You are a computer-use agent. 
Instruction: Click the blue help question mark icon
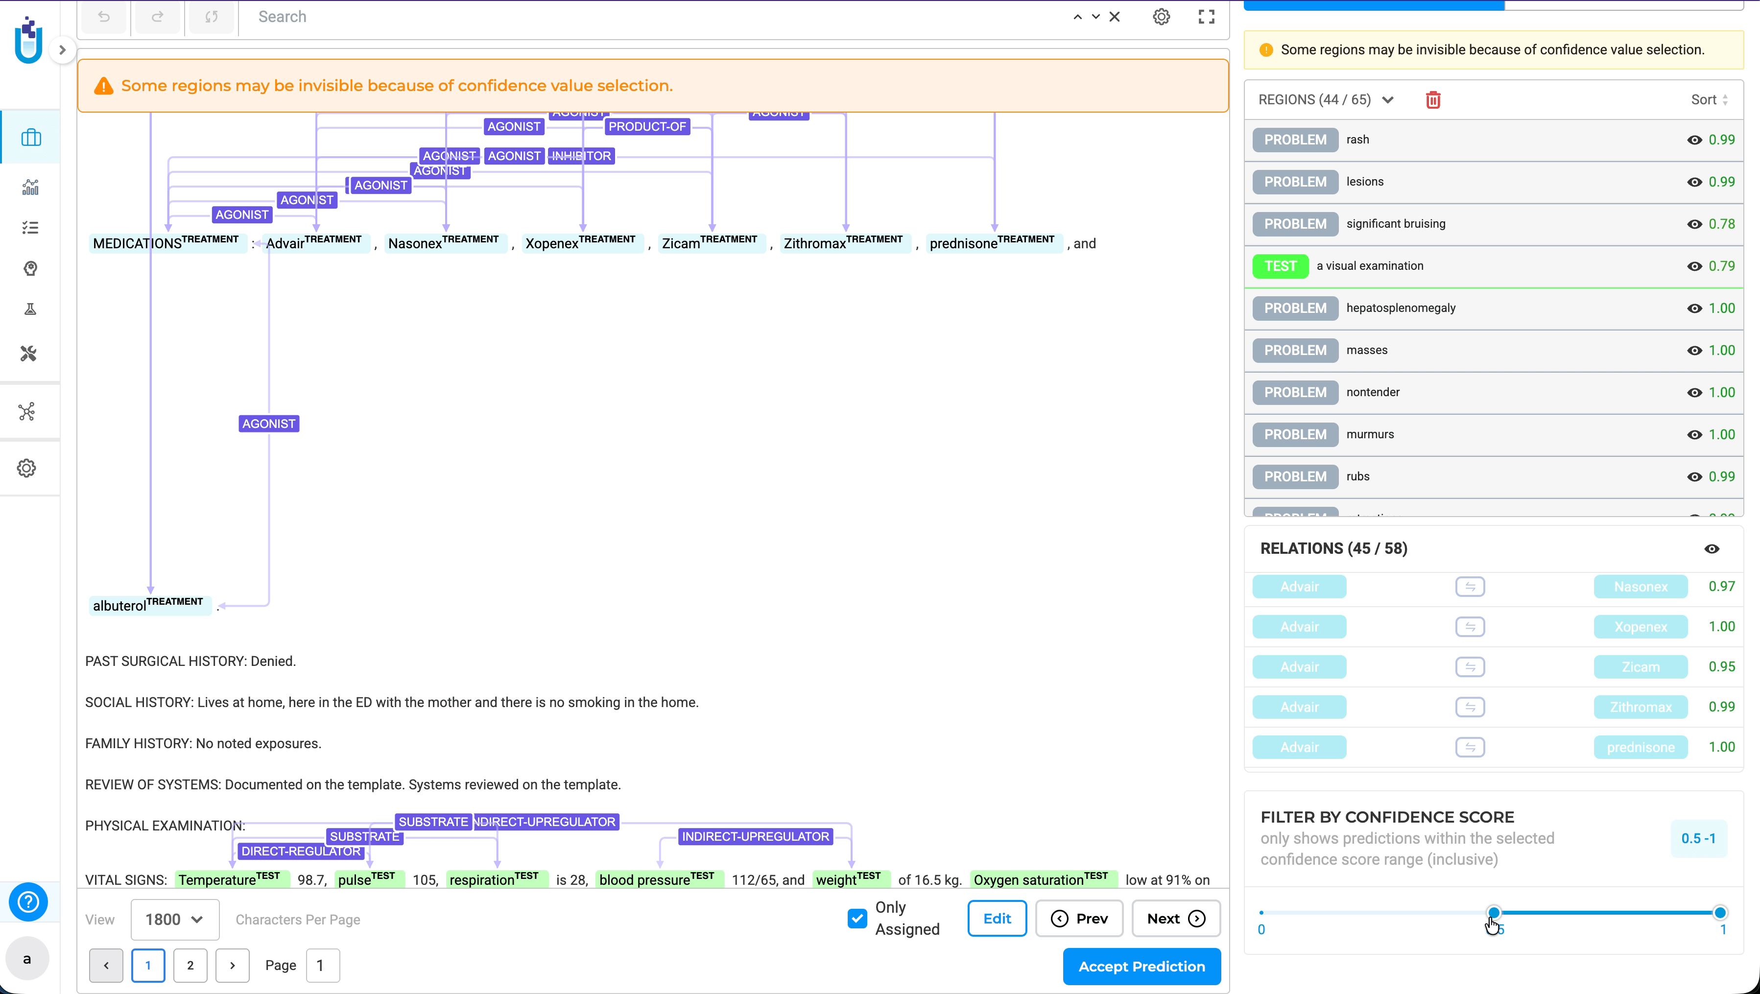pyautogui.click(x=28, y=902)
